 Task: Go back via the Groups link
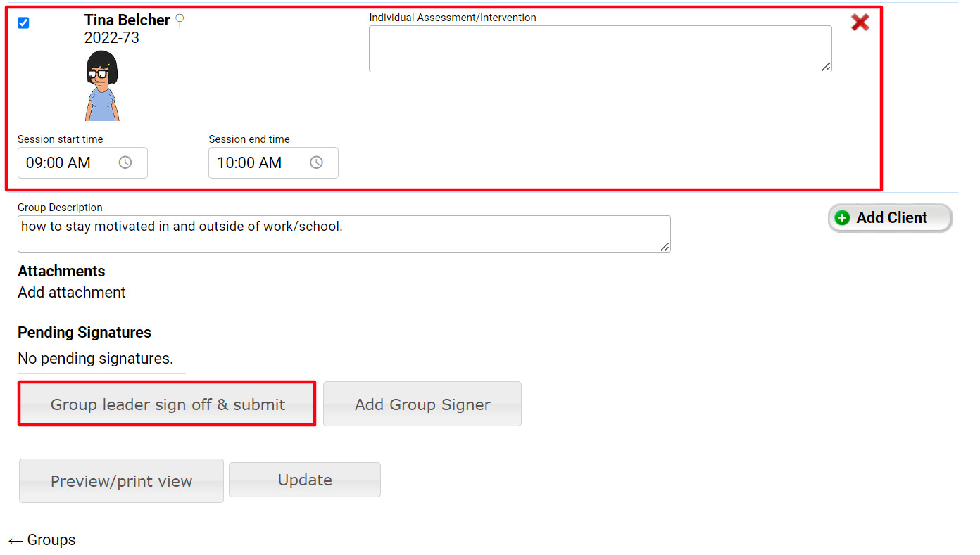42,540
